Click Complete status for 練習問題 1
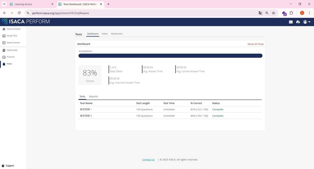Screen dimensions: 314x169 pos(218,109)
